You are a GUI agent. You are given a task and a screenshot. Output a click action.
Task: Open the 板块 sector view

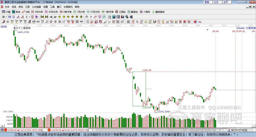coord(16,12)
